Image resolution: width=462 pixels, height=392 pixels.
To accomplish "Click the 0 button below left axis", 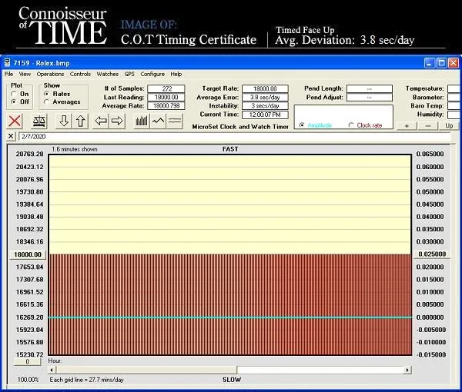I will [28, 362].
